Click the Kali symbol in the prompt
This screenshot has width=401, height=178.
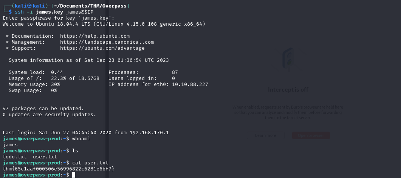[29, 6]
